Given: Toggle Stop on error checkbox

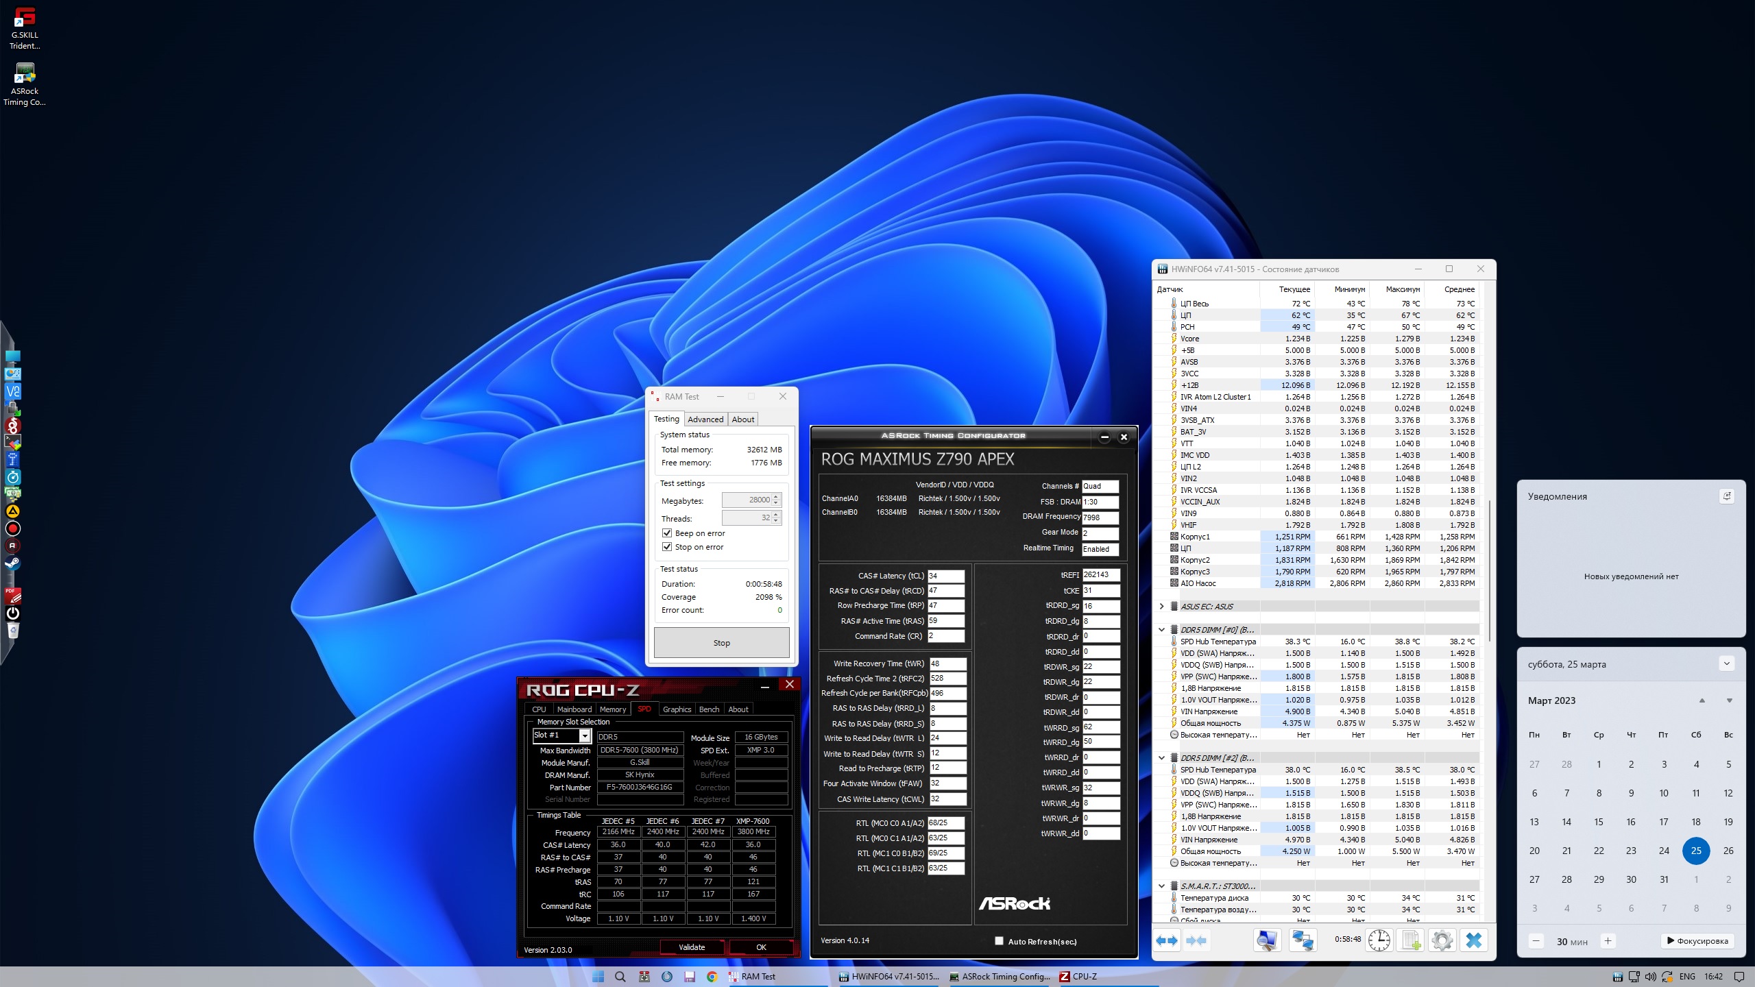Looking at the screenshot, I should tap(667, 547).
